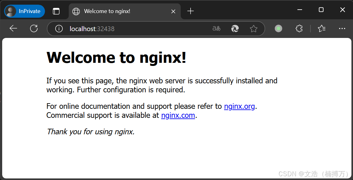This screenshot has width=353, height=180.
Task: Open the translate page icon
Action: point(216,28)
